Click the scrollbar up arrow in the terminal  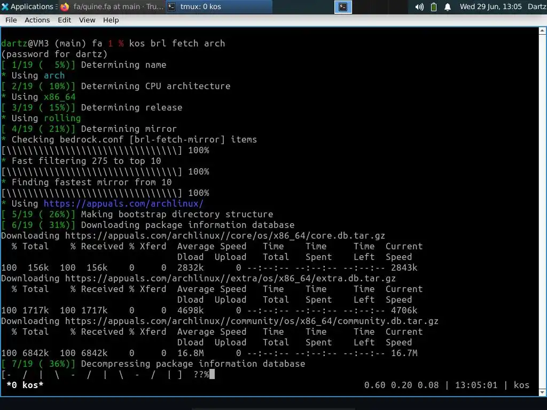pos(543,30)
